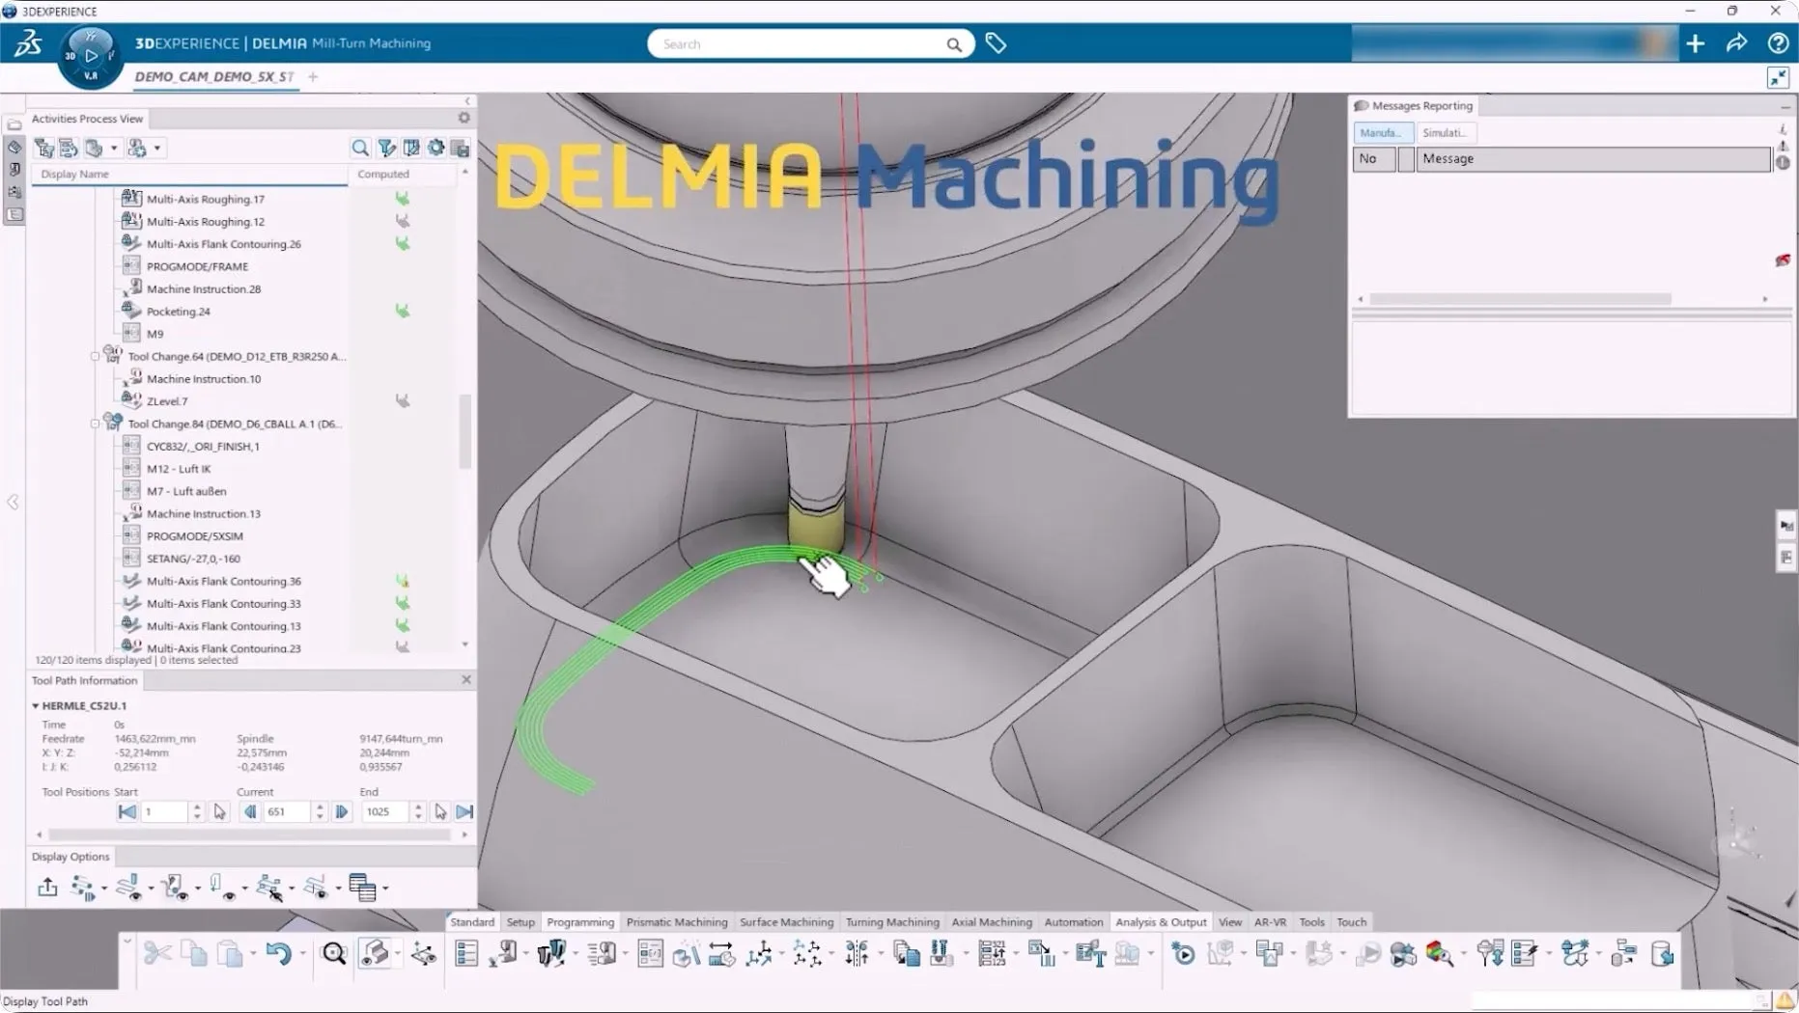Collapse the Tool Change.64 tree node

point(95,357)
